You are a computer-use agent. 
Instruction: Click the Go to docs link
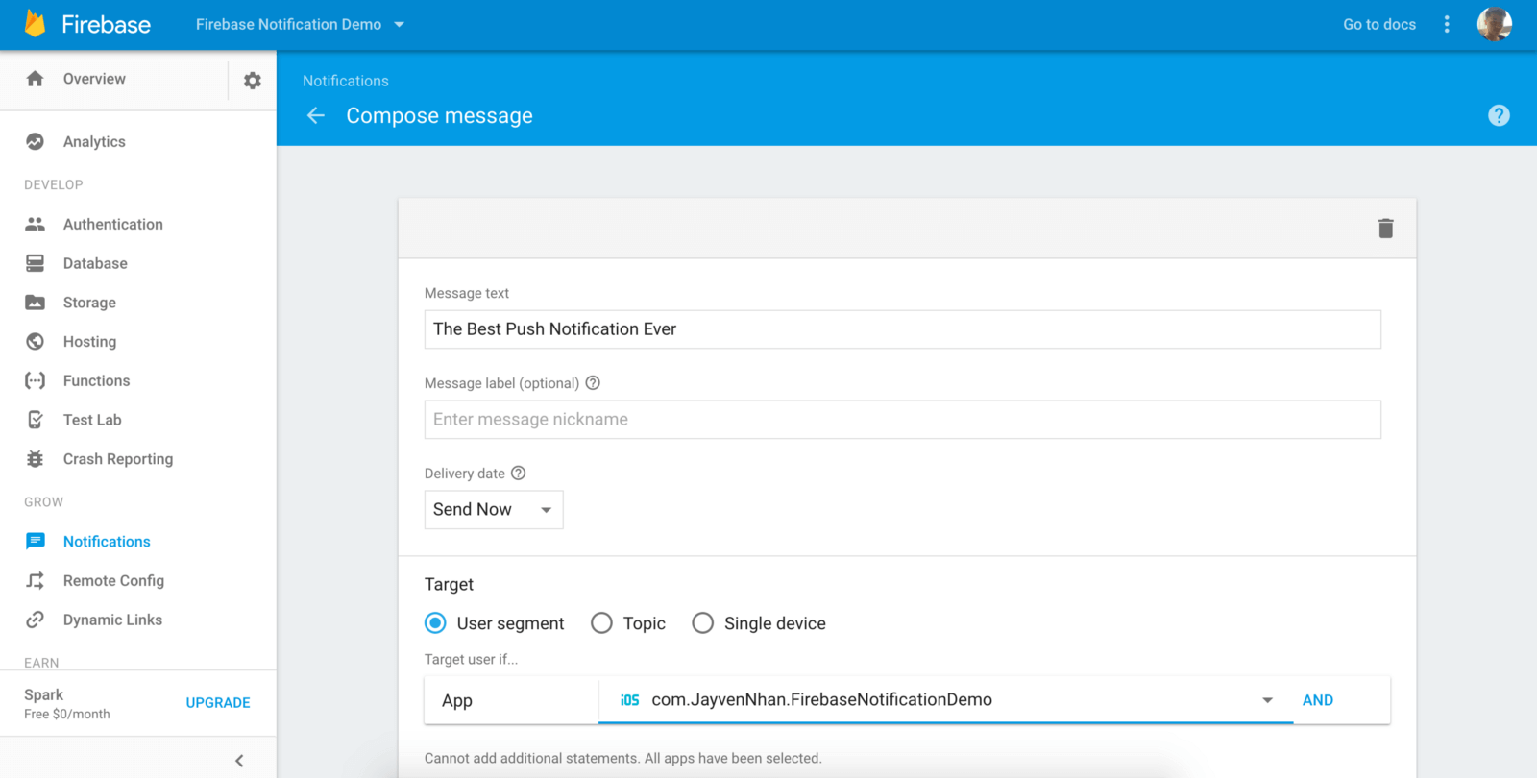1379,24
